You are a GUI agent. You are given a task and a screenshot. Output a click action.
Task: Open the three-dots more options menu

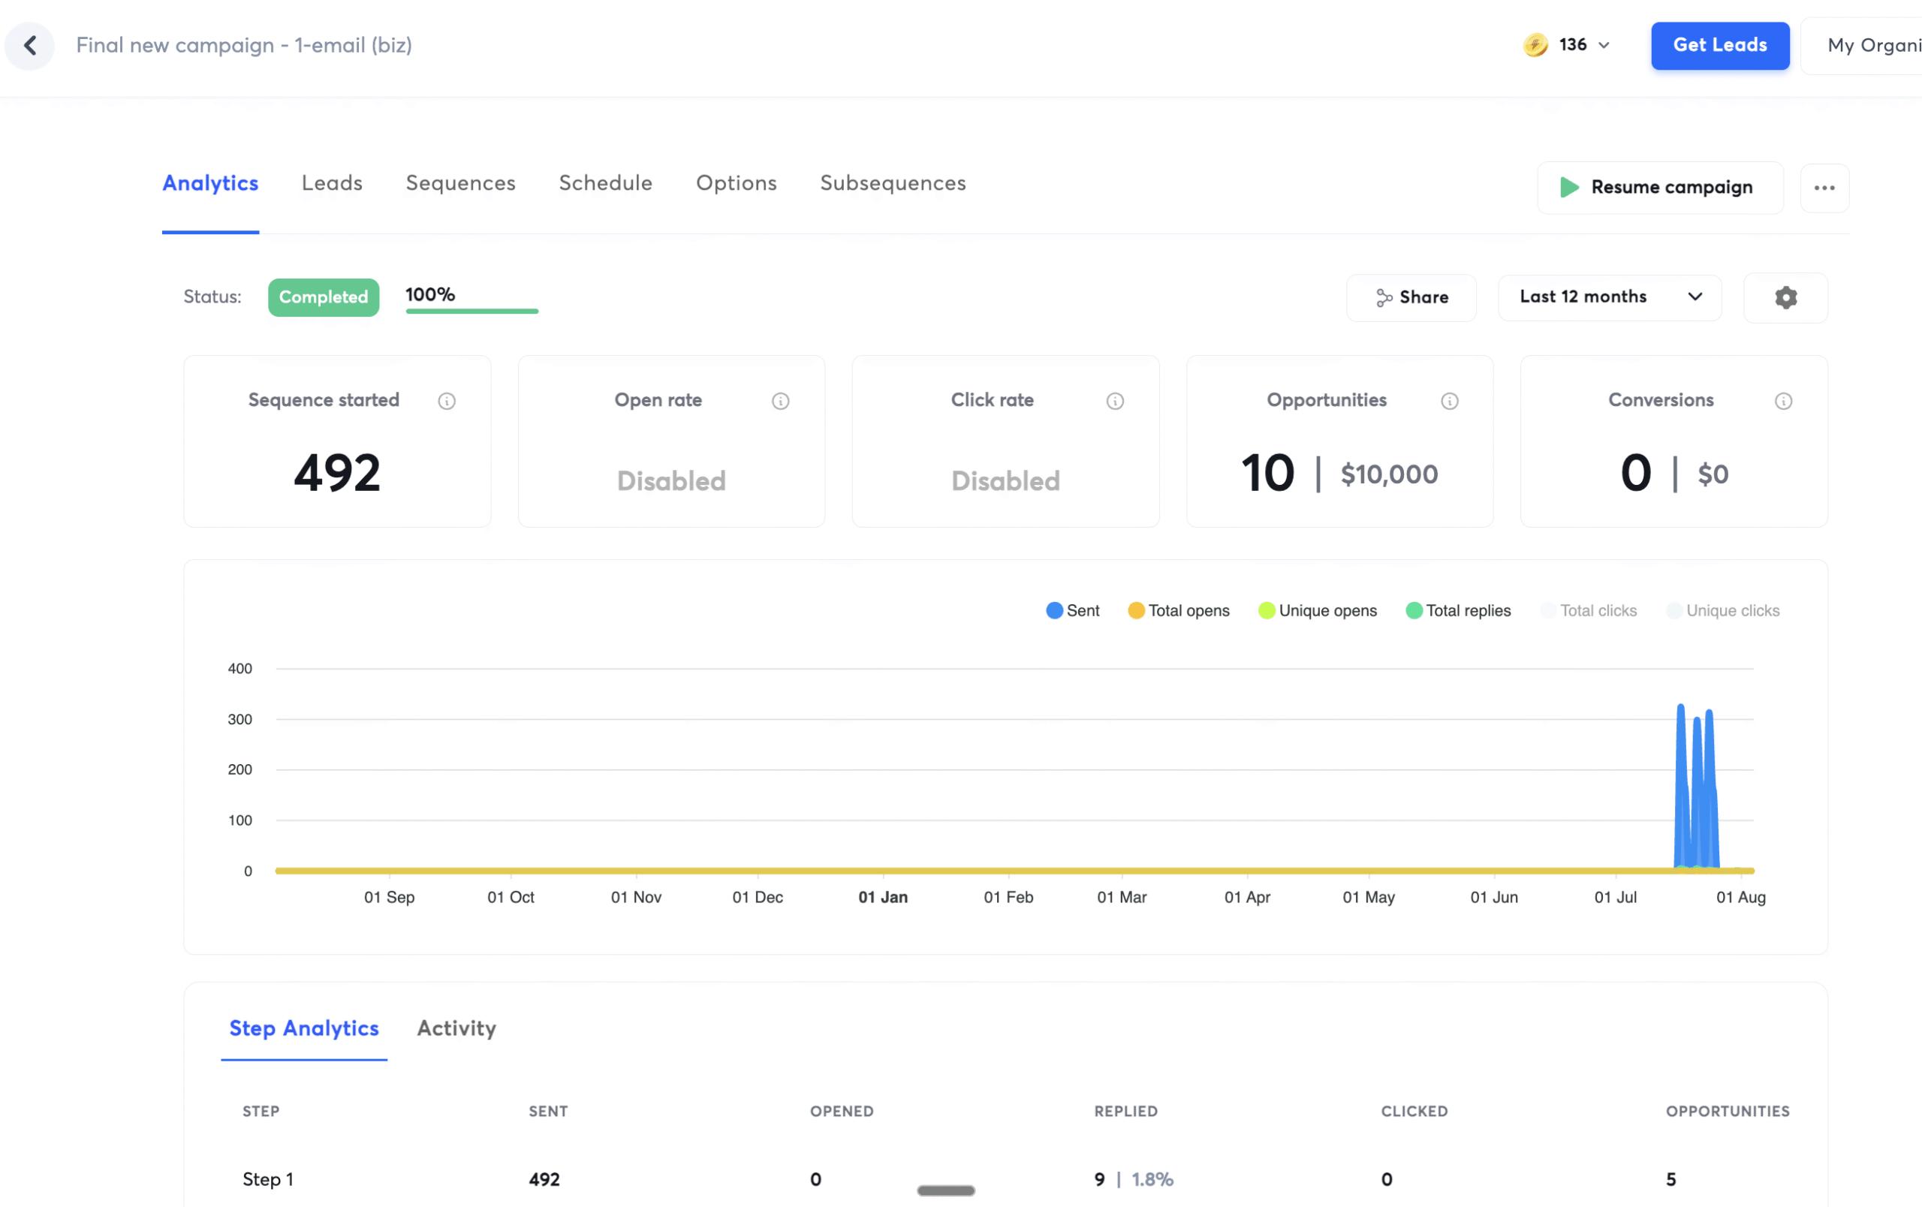1824,188
